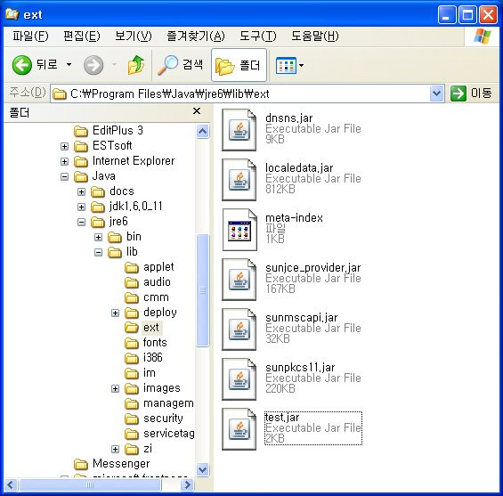The height and width of the screenshot is (496, 503).
Task: Select sunmscapi.jar file icon
Action: (239, 329)
